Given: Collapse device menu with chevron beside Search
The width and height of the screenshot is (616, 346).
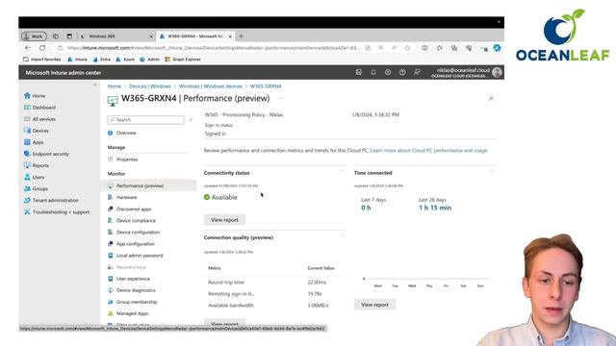Looking at the screenshot, I should point(191,119).
